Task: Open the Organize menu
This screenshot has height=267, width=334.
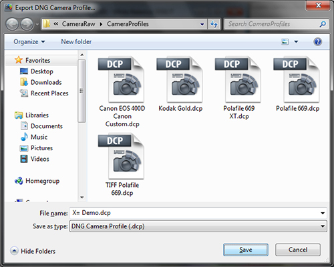Action: pyautogui.click(x=29, y=41)
